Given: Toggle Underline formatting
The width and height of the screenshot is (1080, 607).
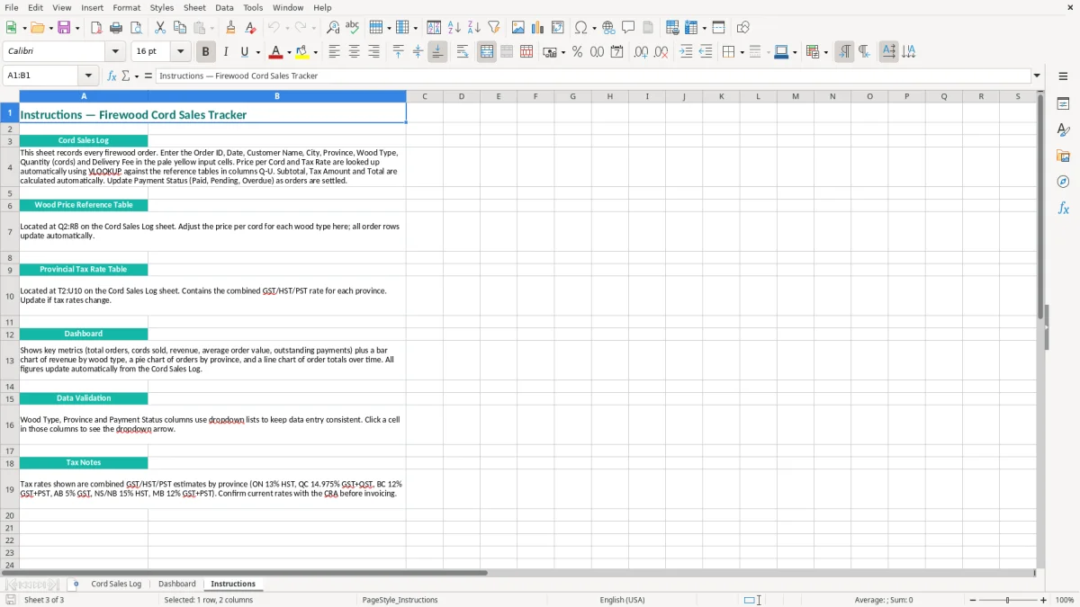Looking at the screenshot, I should click(x=245, y=52).
